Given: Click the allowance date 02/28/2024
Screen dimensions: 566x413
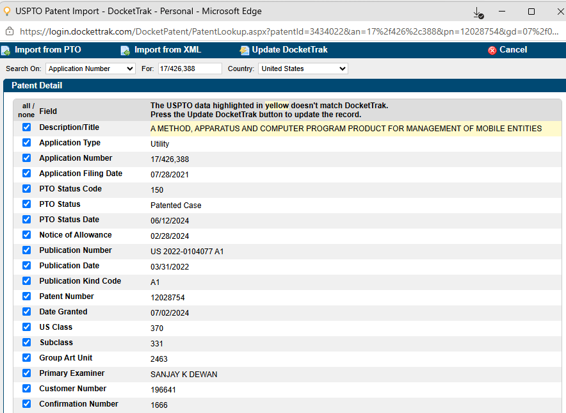Looking at the screenshot, I should 170,236.
